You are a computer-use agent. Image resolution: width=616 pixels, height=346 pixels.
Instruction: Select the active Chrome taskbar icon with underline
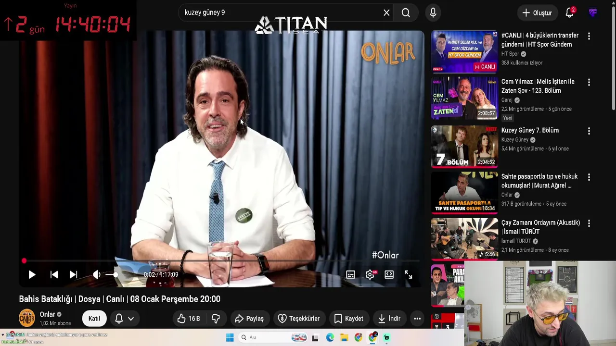pyautogui.click(x=373, y=338)
